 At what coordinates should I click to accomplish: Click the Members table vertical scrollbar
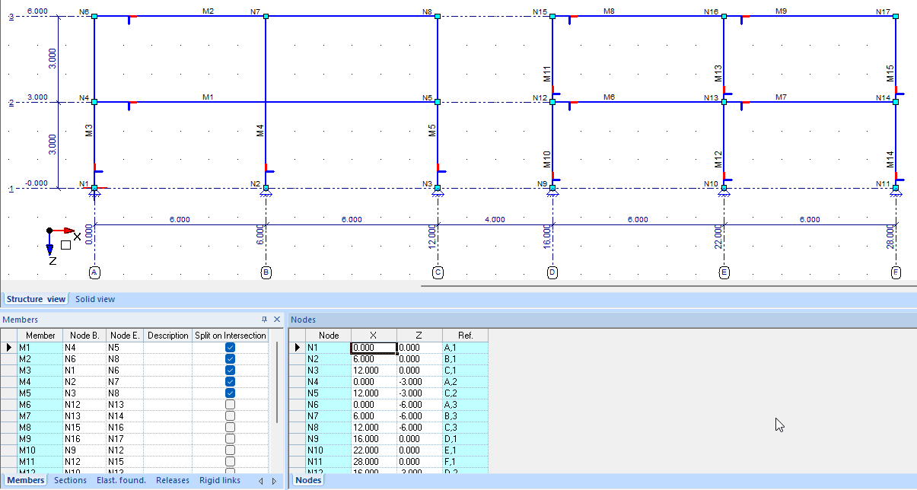(x=277, y=382)
